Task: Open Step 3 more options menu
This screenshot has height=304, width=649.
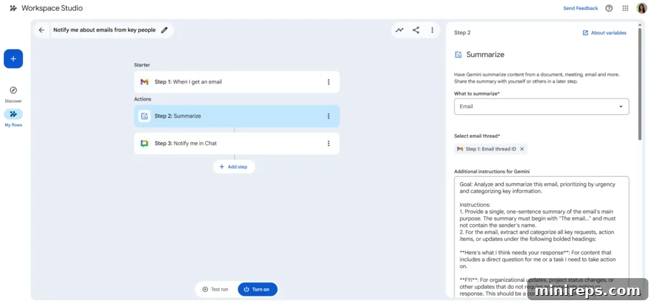Action: tap(329, 143)
